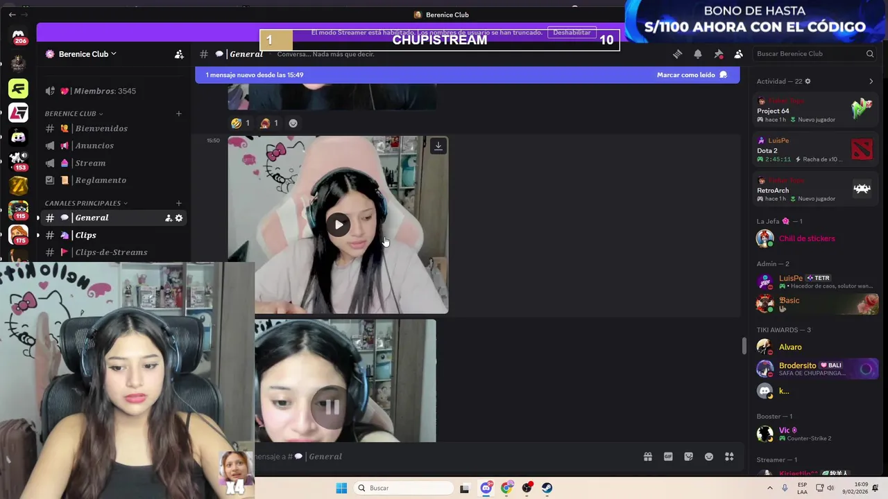Viewport: 888px width, 499px height.
Task: Create channel in BERENICE CLUB category
Action: point(179,114)
